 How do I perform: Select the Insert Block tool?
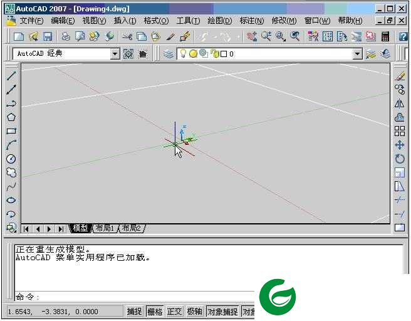coord(11,228)
